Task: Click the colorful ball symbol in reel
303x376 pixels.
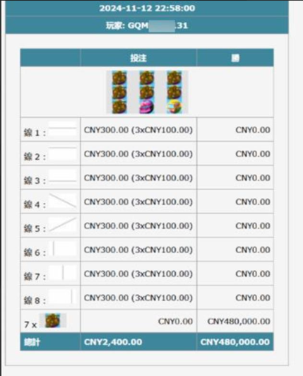Action: click(174, 107)
